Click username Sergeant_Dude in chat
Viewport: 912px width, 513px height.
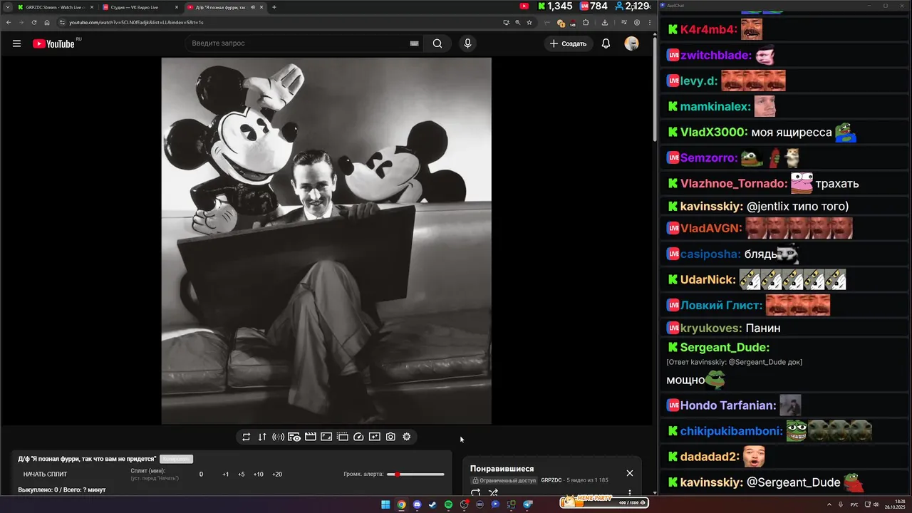coord(725,348)
